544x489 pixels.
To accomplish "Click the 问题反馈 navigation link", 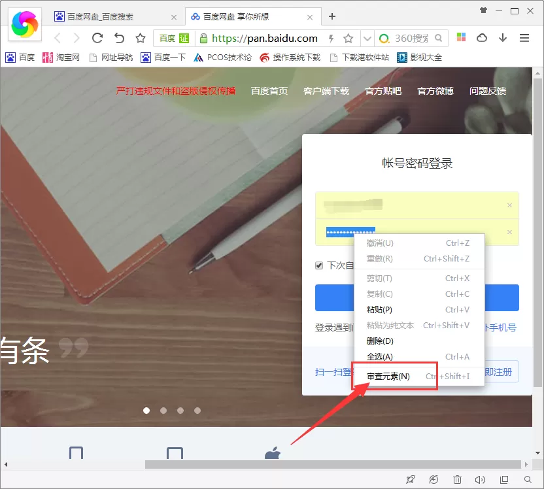I will coord(488,91).
